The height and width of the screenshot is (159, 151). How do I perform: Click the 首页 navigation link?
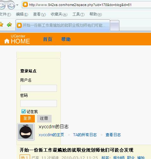(47, 39)
